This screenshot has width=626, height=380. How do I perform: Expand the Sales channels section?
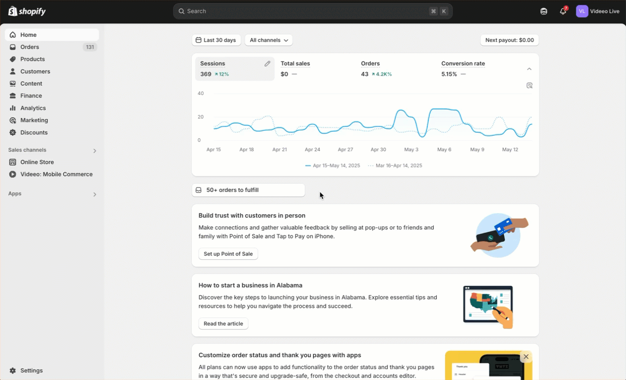tap(95, 151)
